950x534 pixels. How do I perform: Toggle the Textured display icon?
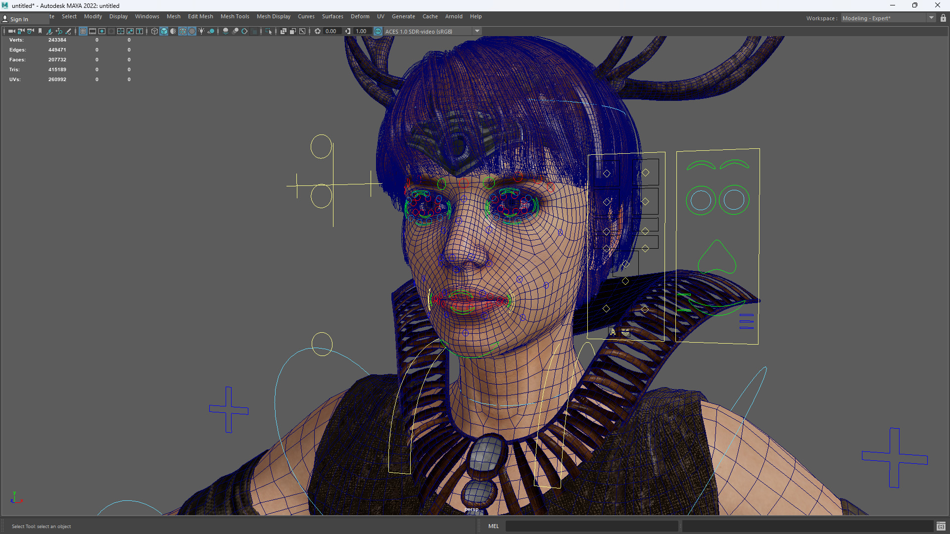(192, 31)
